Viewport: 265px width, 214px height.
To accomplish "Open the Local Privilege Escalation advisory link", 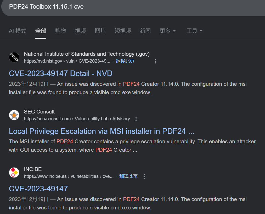I will (x=101, y=131).
